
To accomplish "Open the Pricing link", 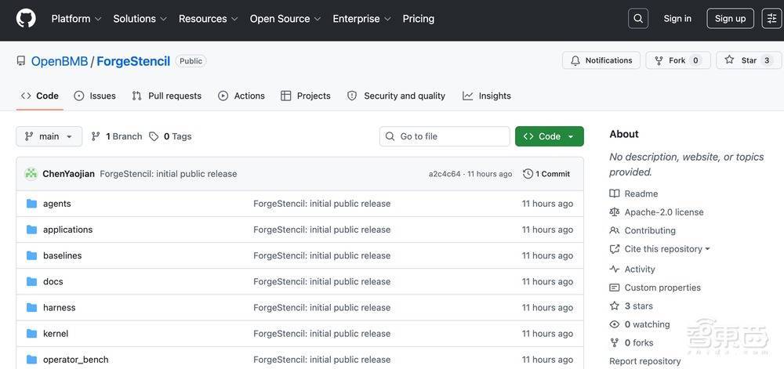I will pyautogui.click(x=419, y=19).
